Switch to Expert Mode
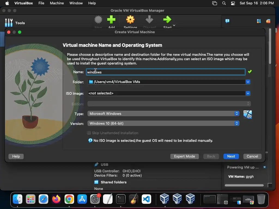Screen dimensions: 279x209 point(184,156)
